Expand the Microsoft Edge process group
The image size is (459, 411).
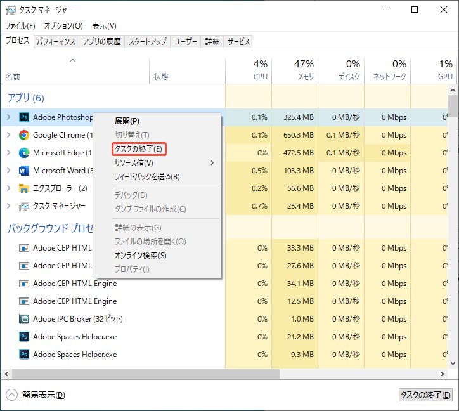(x=8, y=153)
